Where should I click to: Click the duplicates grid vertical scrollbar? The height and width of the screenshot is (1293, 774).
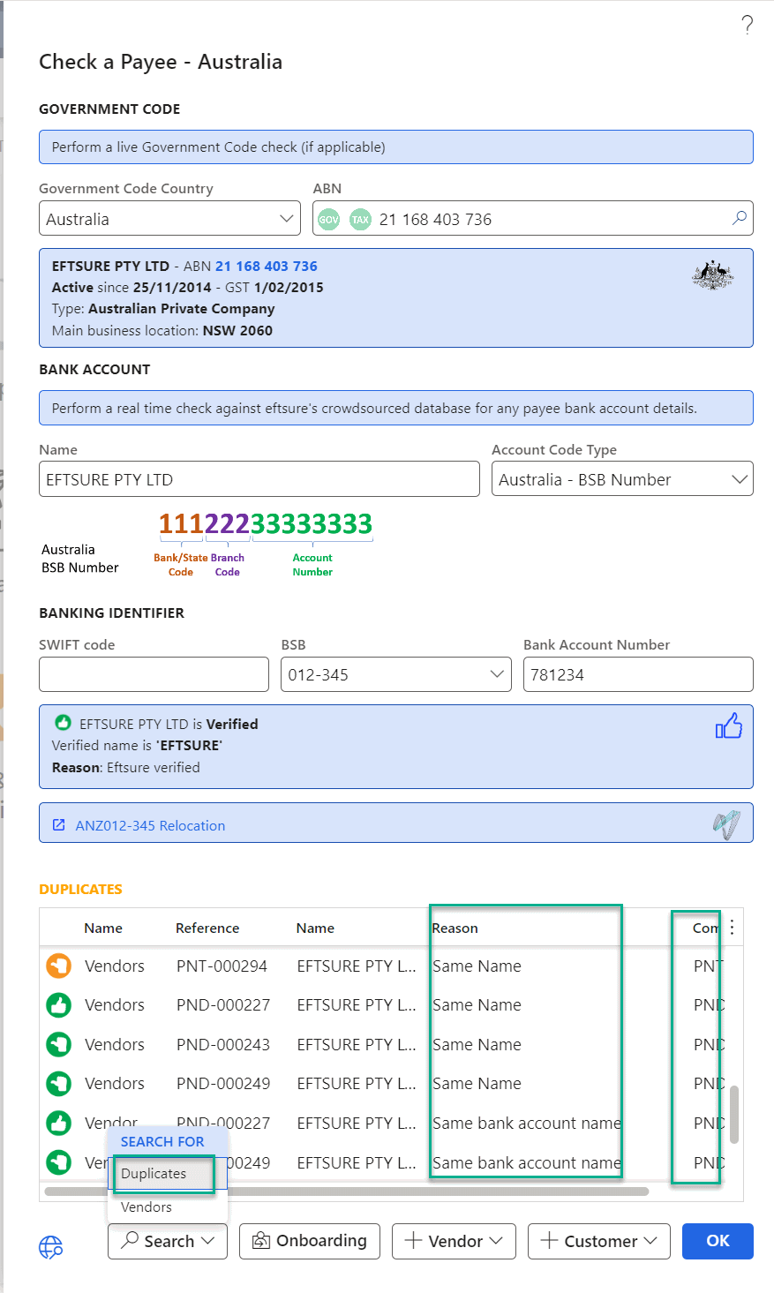click(x=734, y=1114)
